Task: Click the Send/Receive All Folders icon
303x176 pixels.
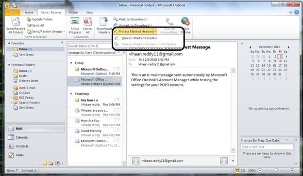Action: click(16, 21)
